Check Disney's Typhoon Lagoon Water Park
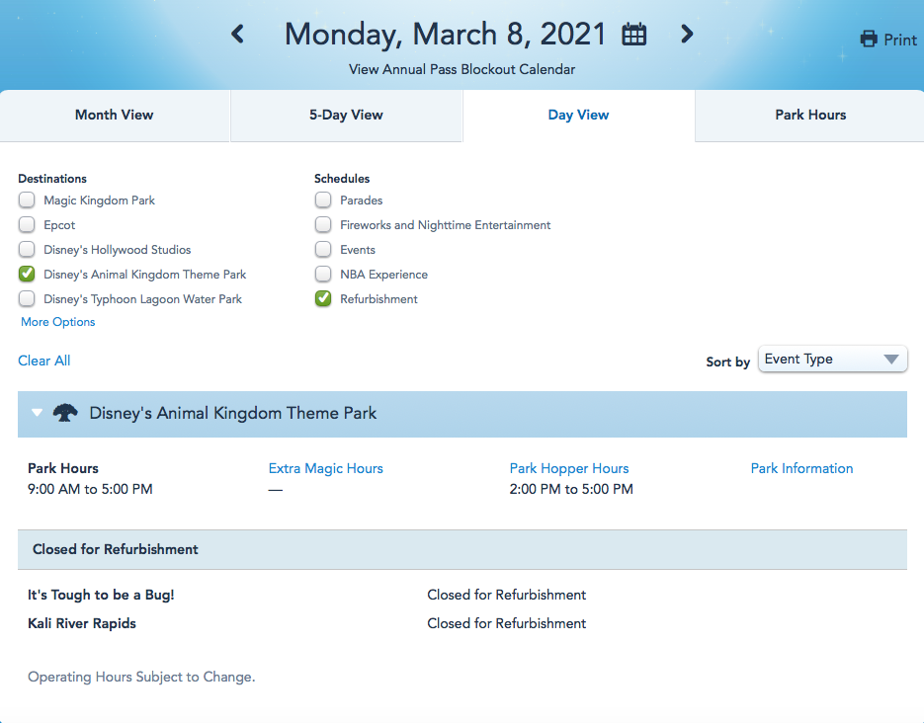The image size is (924, 723). click(x=27, y=299)
